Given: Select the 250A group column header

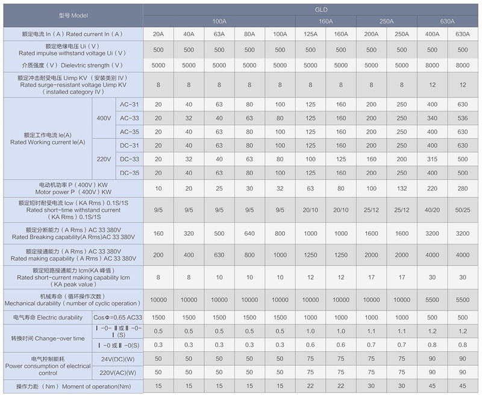Looking at the screenshot, I should click(x=386, y=22).
